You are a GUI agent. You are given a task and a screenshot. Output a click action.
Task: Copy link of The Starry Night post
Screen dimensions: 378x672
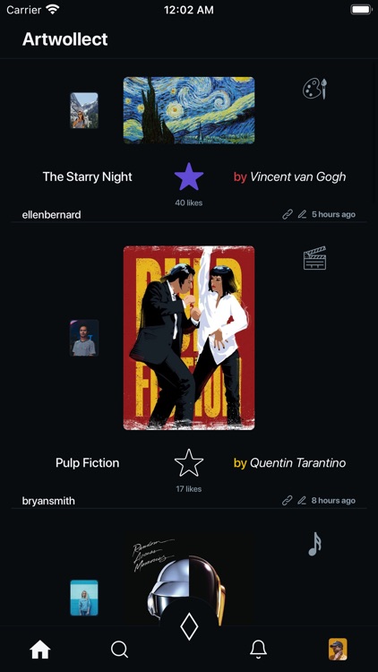click(x=288, y=214)
